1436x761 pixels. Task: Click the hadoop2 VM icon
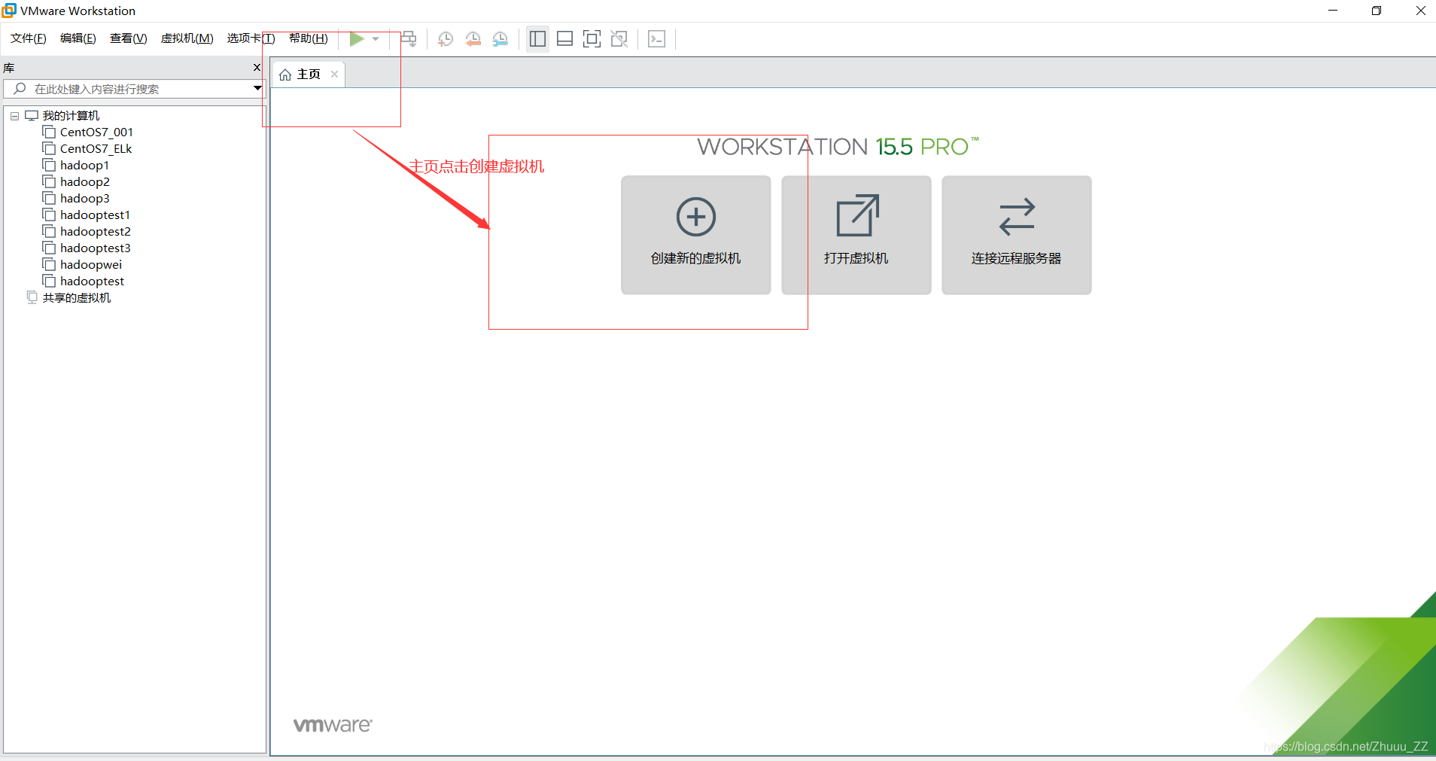(49, 181)
